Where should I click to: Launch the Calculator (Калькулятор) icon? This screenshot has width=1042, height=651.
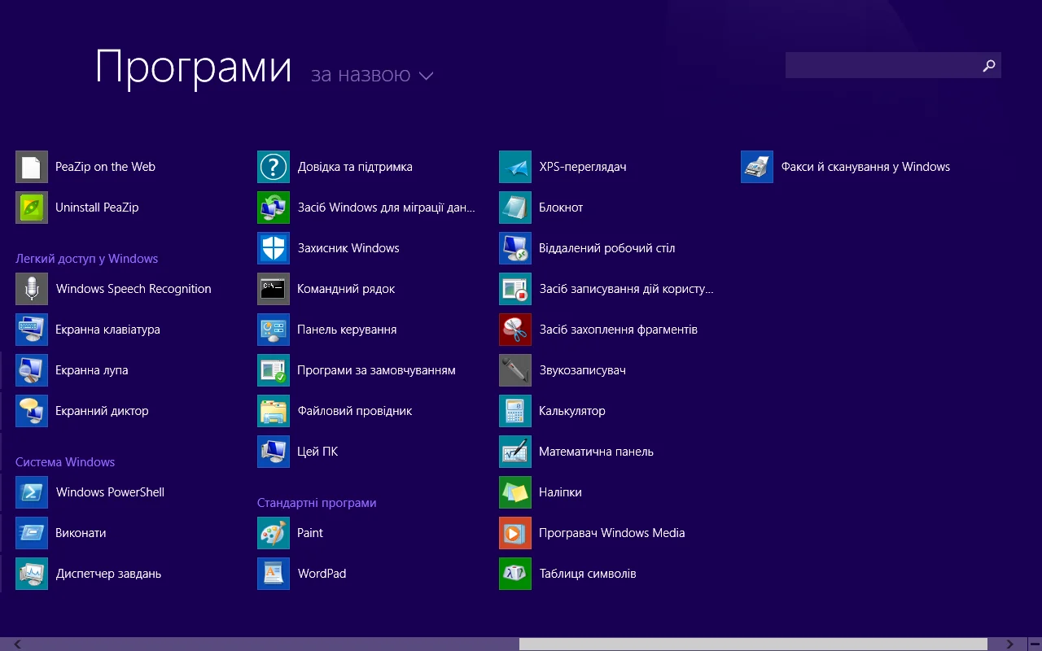pos(515,411)
